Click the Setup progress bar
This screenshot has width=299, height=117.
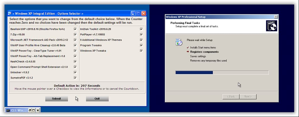222,73
